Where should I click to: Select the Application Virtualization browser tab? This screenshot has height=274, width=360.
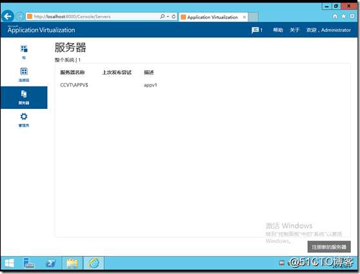(213, 17)
